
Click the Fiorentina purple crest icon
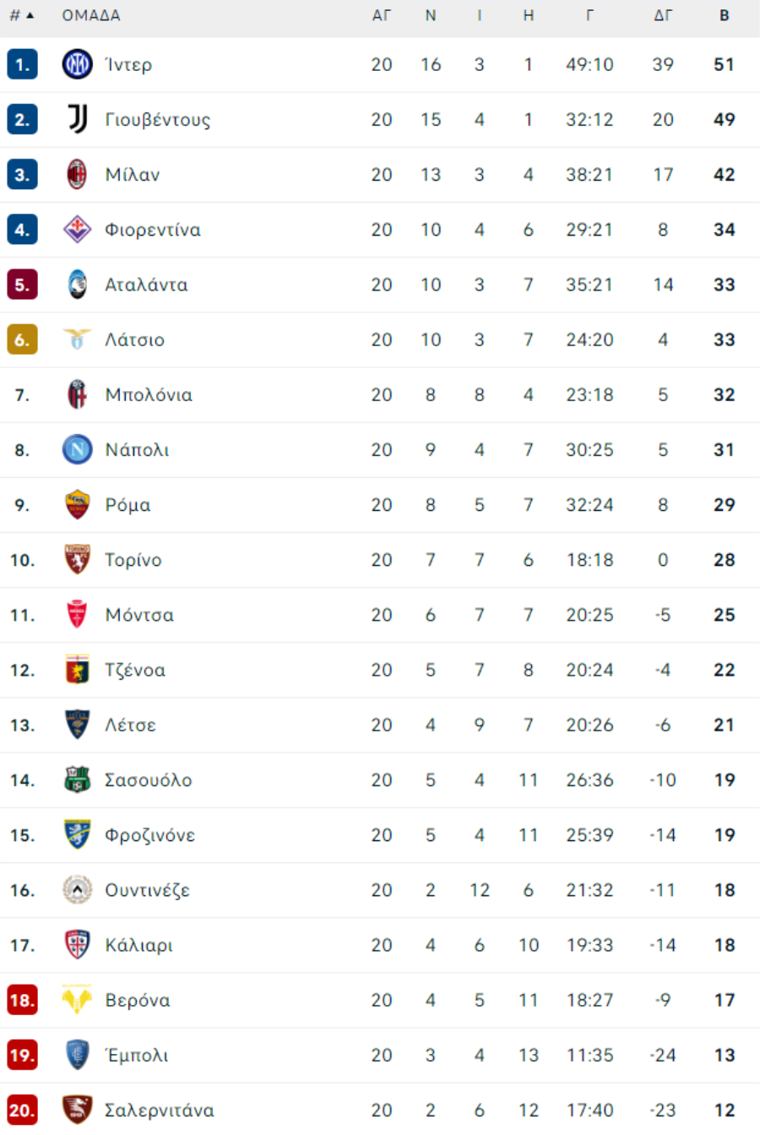(78, 229)
